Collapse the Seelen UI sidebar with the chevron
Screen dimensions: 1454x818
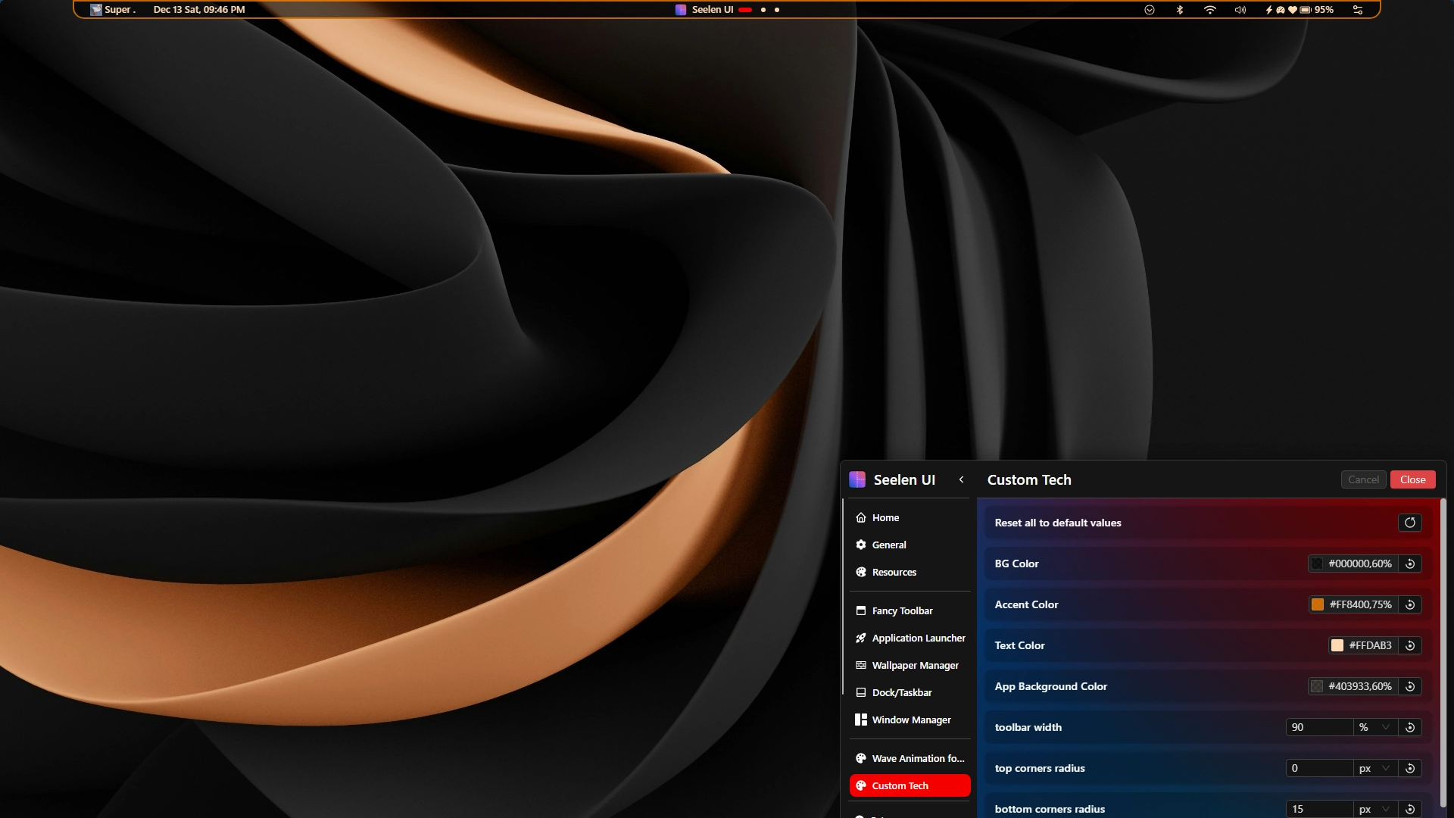click(962, 479)
